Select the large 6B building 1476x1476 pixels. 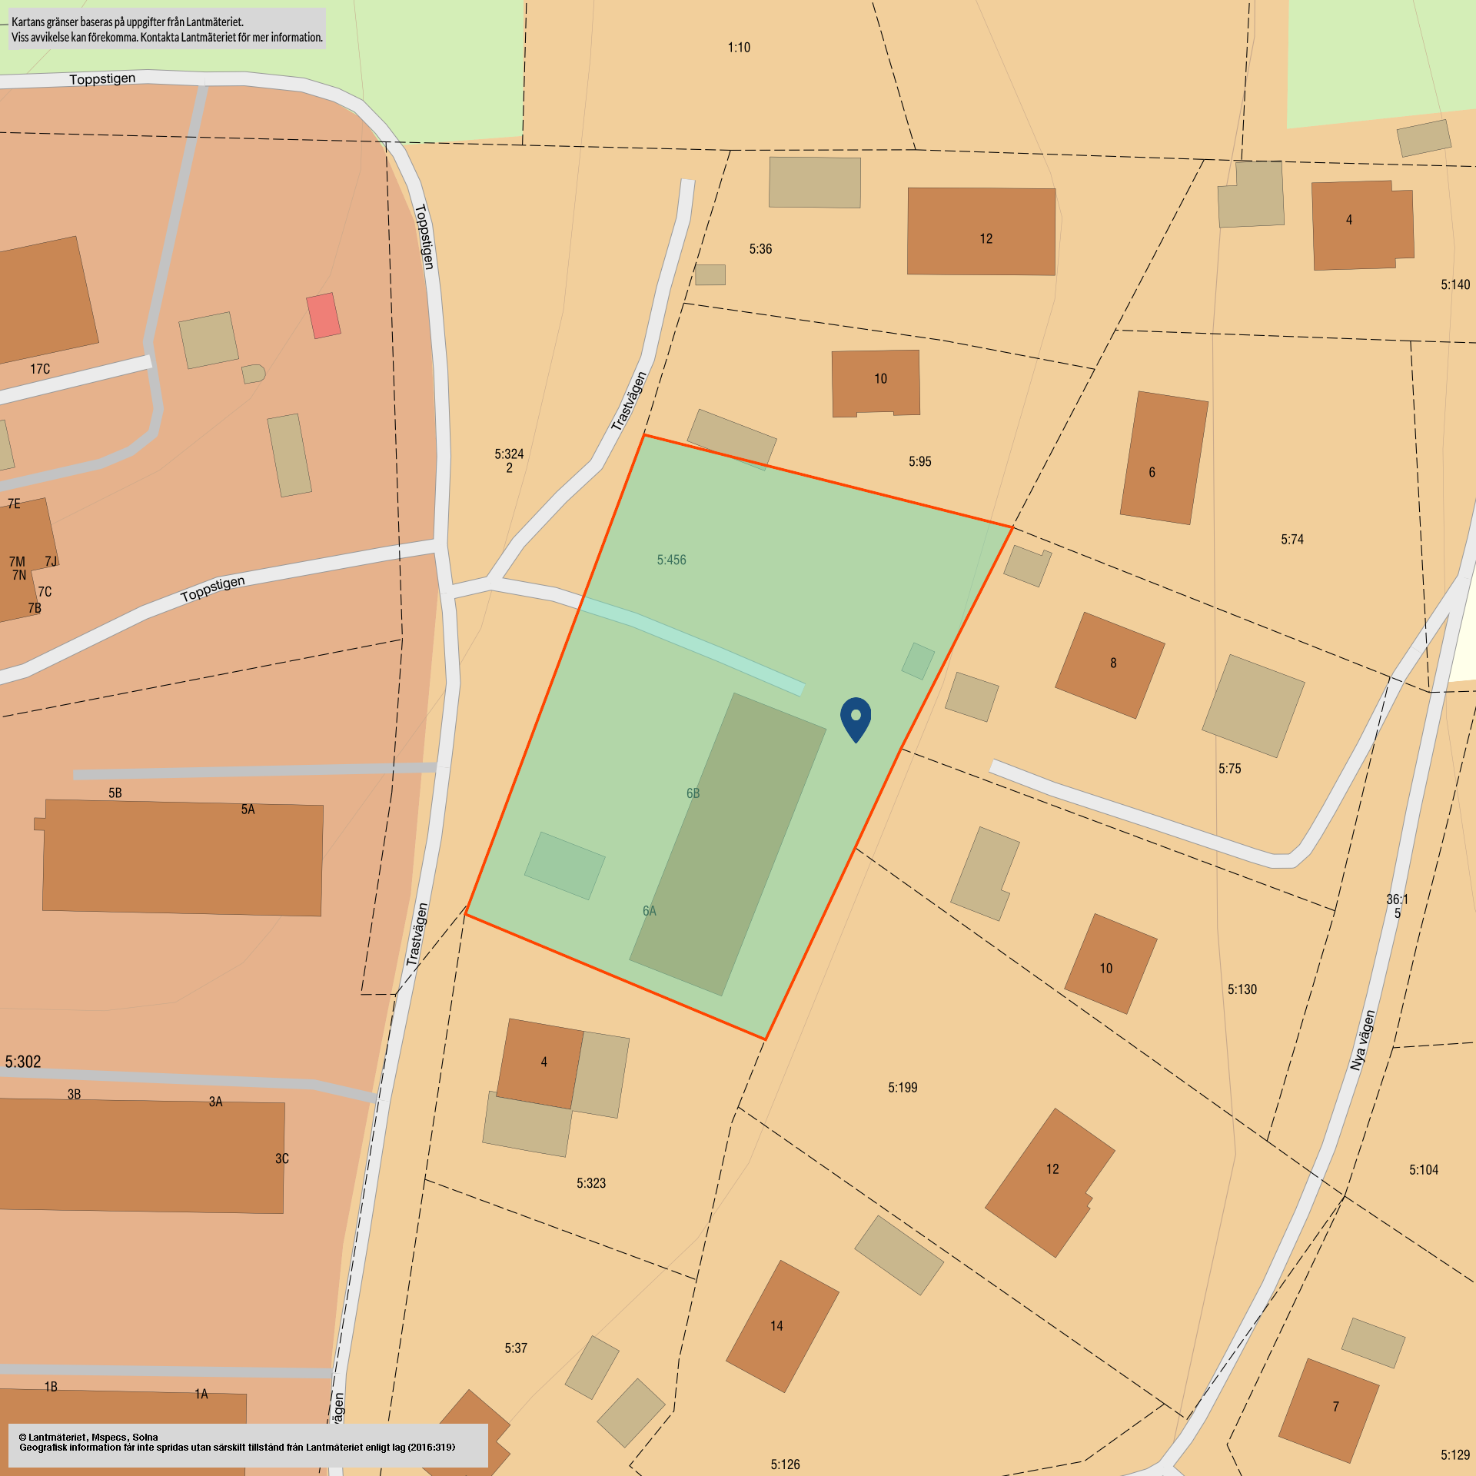727,844
